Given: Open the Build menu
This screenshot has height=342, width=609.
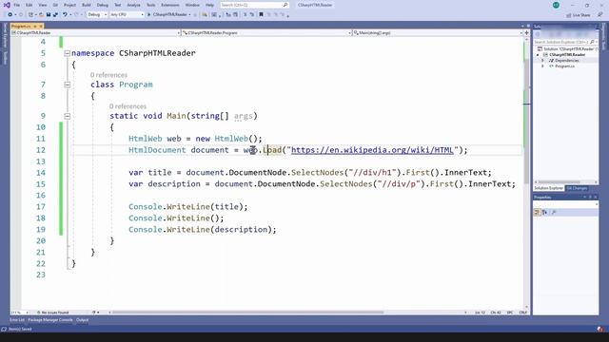Looking at the screenshot, I should point(87,5).
